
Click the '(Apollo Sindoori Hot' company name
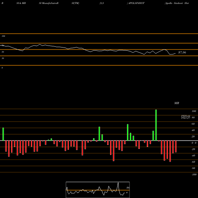tap(177, 3)
